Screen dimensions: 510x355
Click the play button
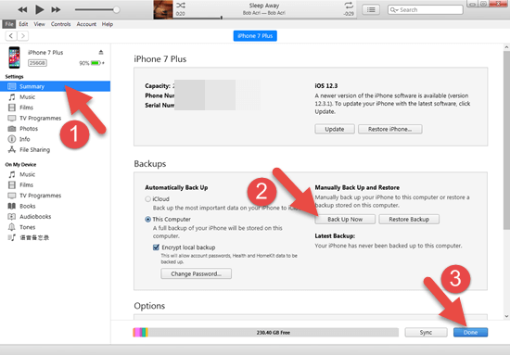click(39, 10)
